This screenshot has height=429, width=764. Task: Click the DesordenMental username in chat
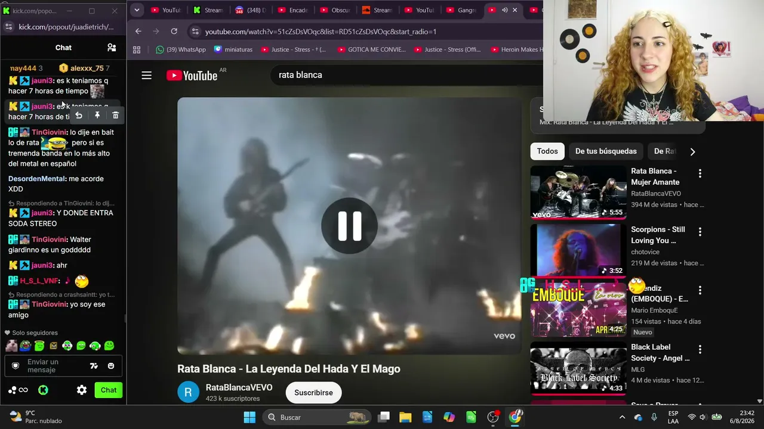36,179
